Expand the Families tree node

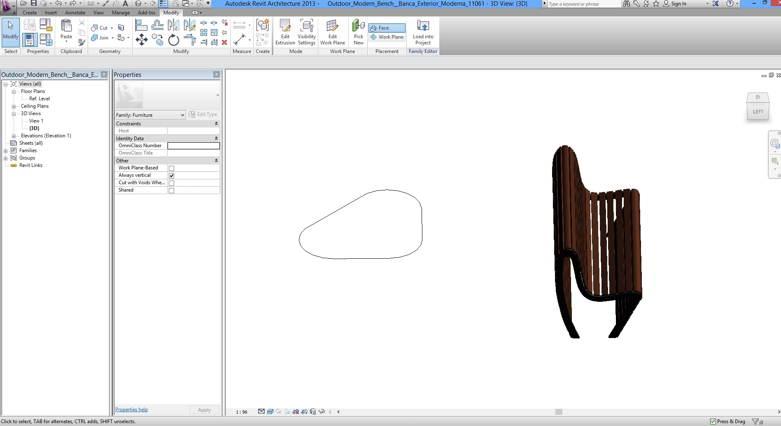coord(6,151)
